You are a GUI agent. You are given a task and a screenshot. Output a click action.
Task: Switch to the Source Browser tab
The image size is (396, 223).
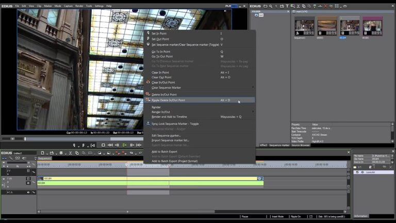pyautogui.click(x=301, y=145)
